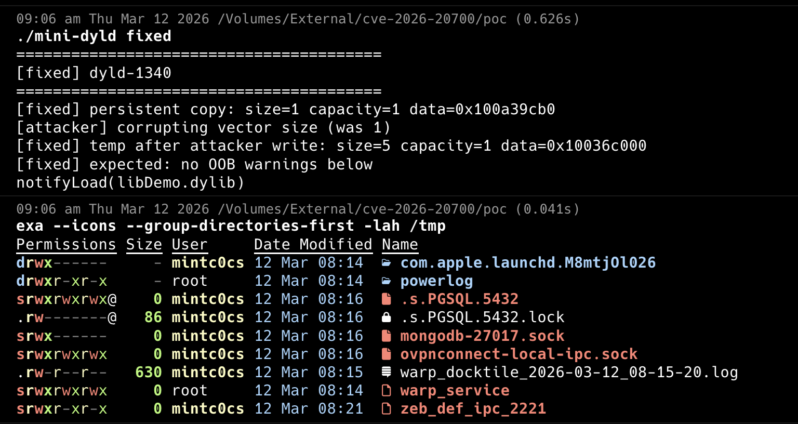Click the folder icon next to powerlog

[x=387, y=281]
